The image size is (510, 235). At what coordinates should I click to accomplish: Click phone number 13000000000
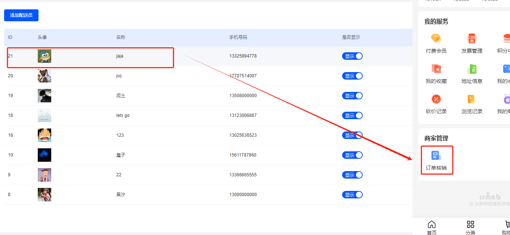[x=243, y=195]
